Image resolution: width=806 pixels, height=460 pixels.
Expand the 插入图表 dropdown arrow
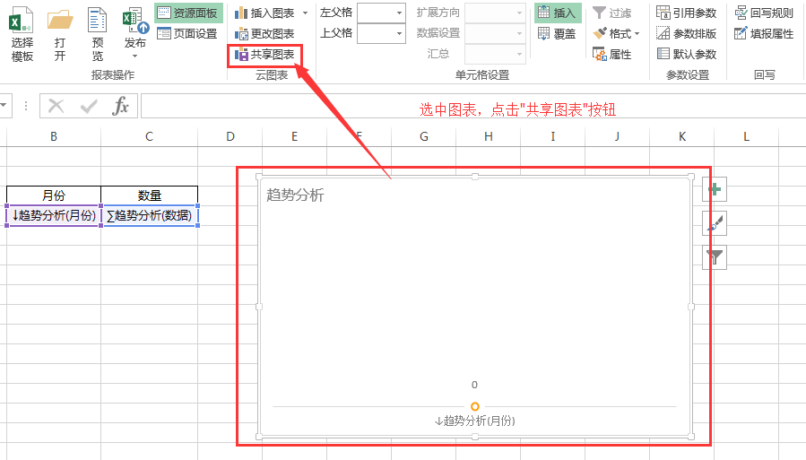pos(306,13)
